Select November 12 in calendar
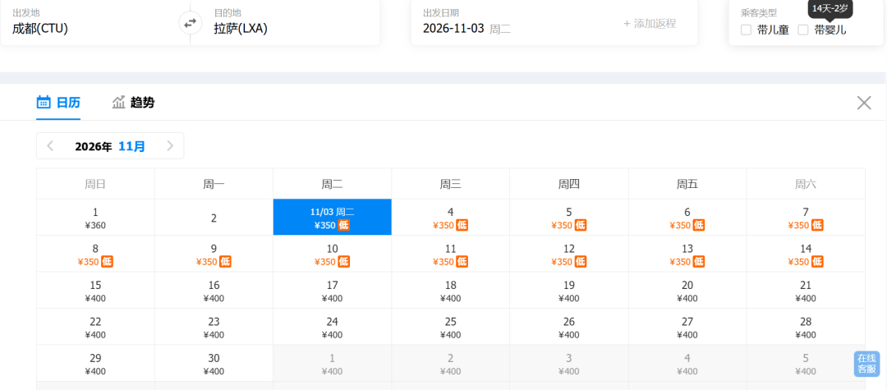This screenshot has height=390, width=887. point(569,255)
